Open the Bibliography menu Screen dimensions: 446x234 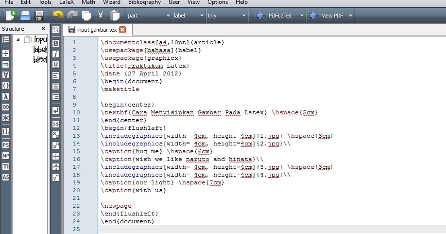coord(144,2)
